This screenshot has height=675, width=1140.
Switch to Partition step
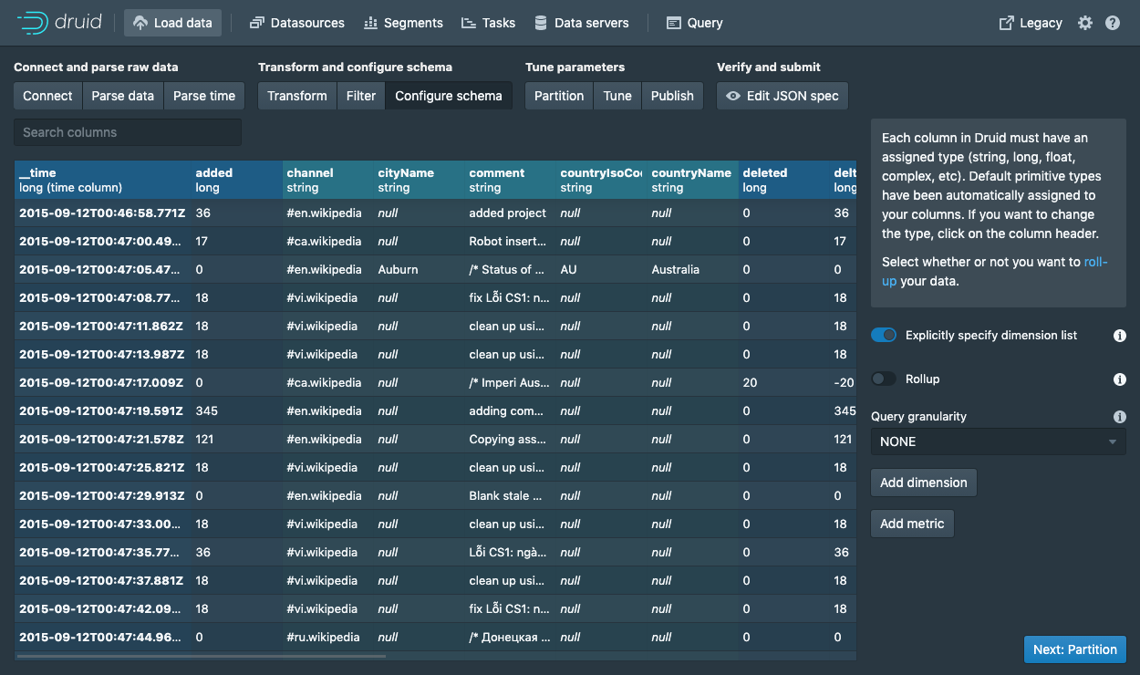click(559, 96)
